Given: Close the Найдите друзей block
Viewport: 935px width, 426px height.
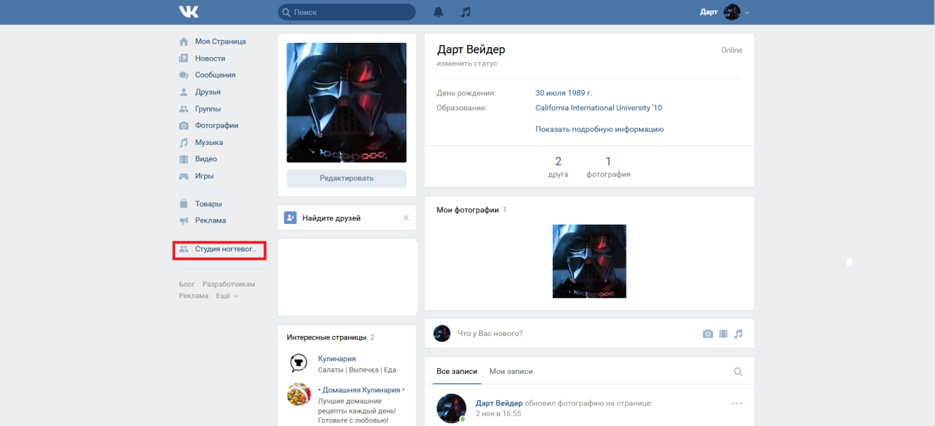Looking at the screenshot, I should 406,218.
